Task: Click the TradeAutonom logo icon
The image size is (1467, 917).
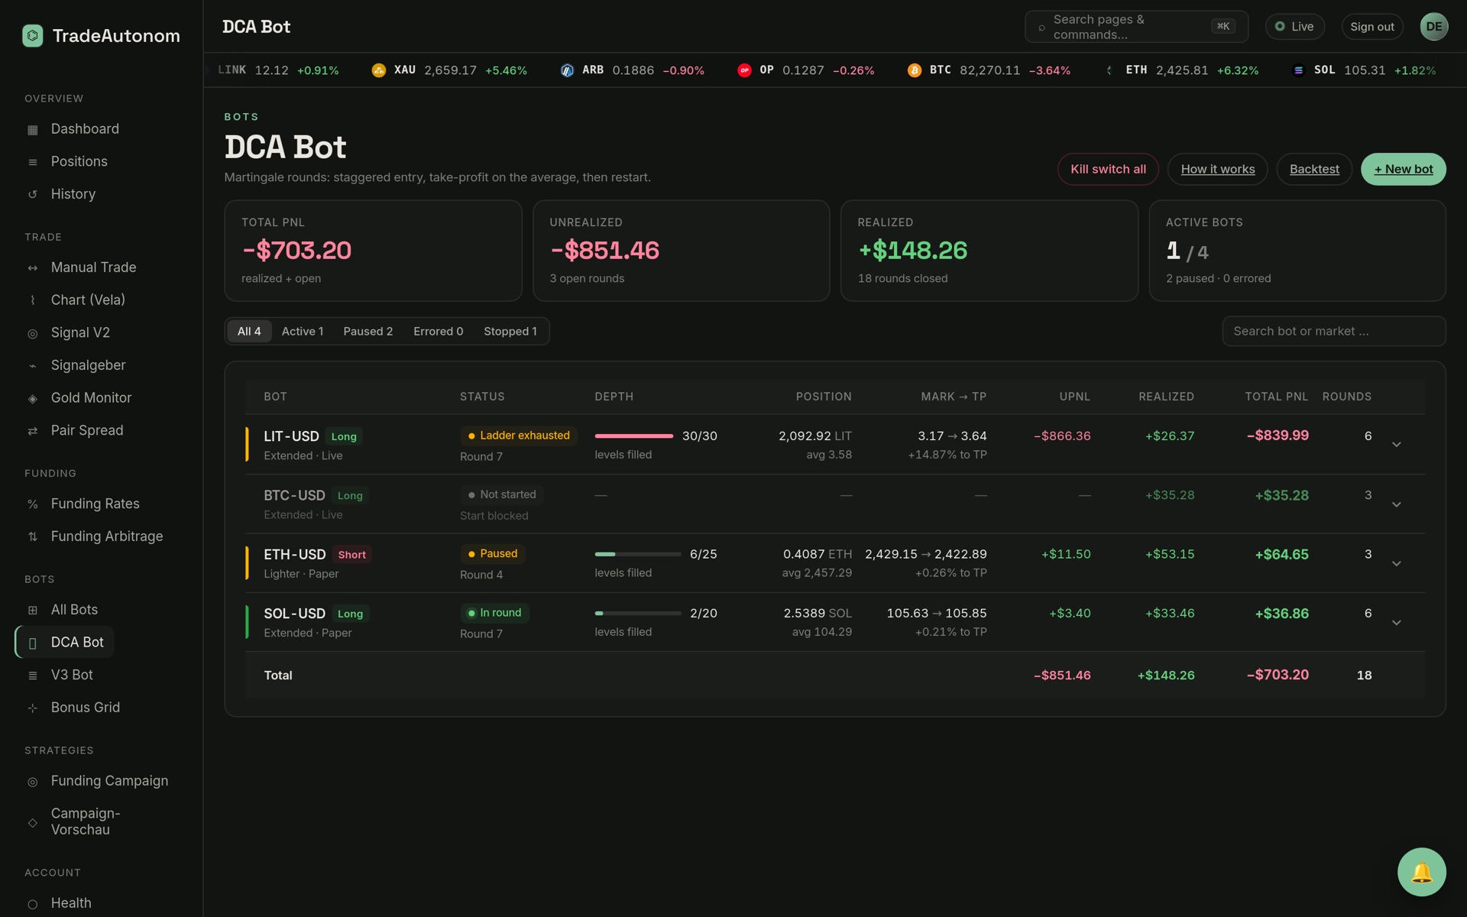Action: pos(33,35)
